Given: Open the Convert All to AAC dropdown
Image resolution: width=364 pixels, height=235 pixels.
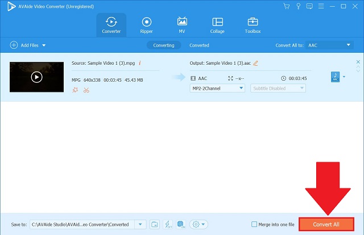Looking at the screenshot, I should [x=329, y=45].
